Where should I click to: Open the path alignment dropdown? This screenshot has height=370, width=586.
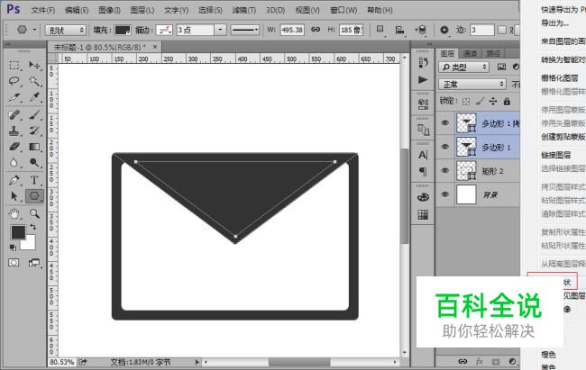pyautogui.click(x=400, y=31)
